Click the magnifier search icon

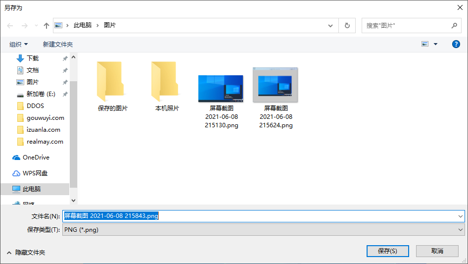[x=454, y=26]
